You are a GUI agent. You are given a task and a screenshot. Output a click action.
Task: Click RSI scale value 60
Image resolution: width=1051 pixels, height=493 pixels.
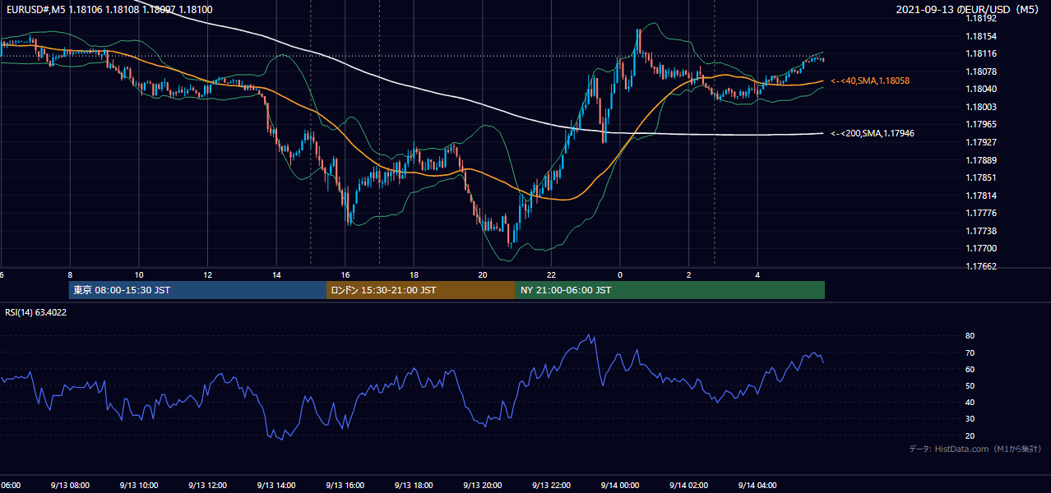970,369
